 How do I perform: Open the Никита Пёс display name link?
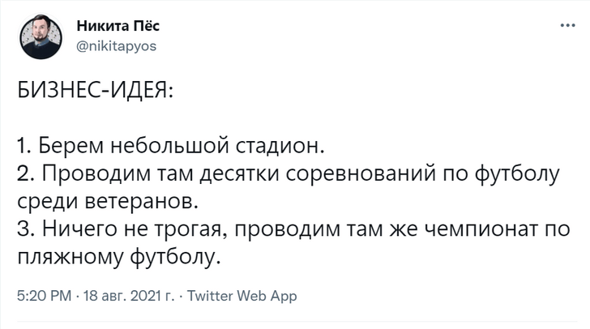coord(118,28)
